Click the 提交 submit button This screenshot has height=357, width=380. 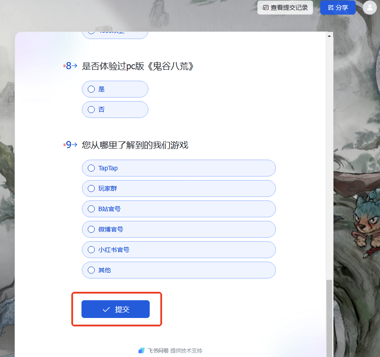[x=116, y=309]
